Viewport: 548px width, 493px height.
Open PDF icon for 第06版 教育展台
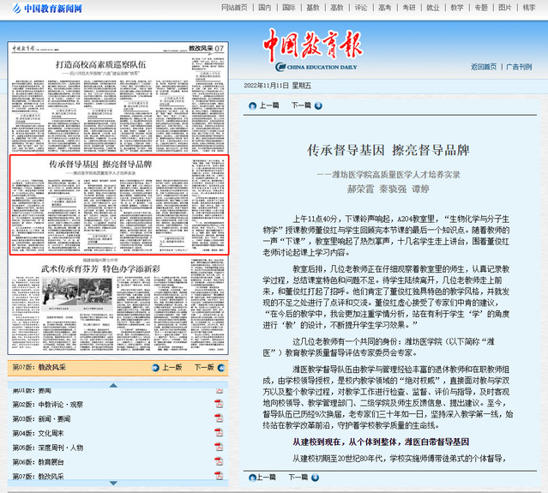click(x=219, y=461)
